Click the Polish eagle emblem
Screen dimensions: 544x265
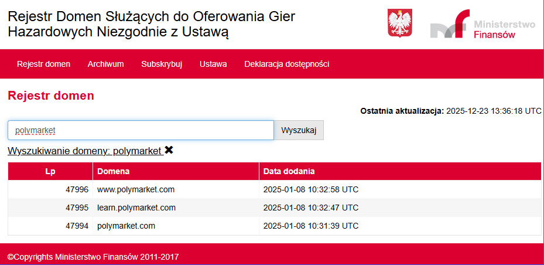pos(400,23)
